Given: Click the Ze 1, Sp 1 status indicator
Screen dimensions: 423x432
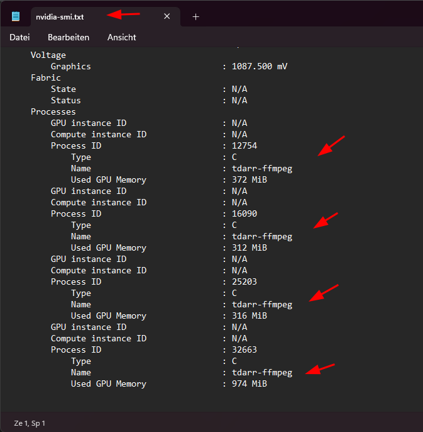Looking at the screenshot, I should tap(30, 423).
